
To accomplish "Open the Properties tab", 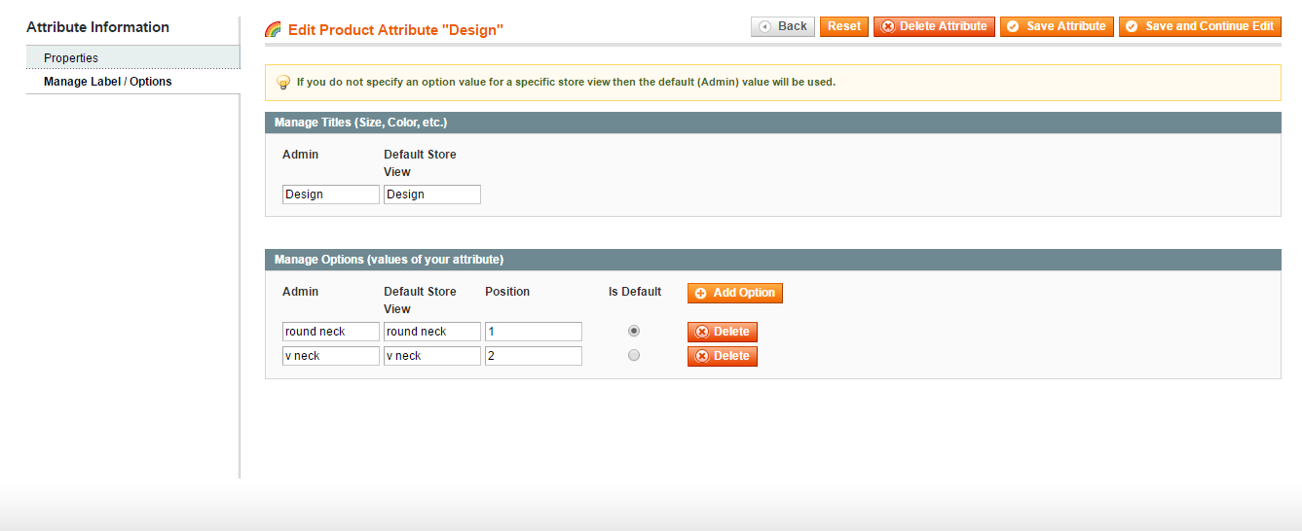I will point(71,58).
